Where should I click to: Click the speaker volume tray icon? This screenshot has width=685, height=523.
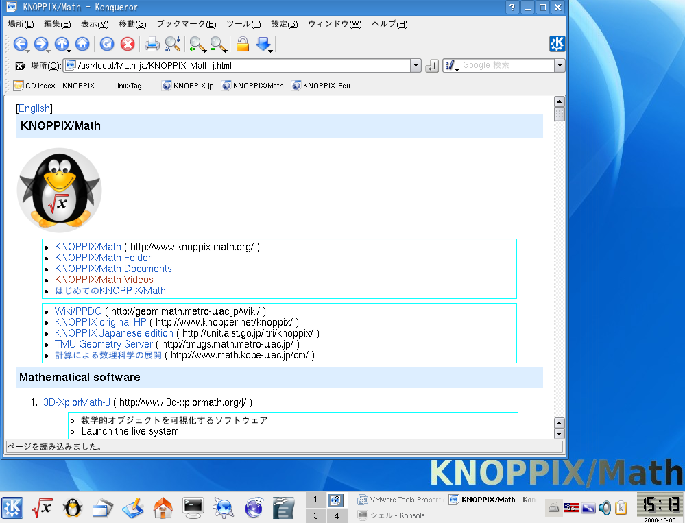pyautogui.click(x=605, y=508)
